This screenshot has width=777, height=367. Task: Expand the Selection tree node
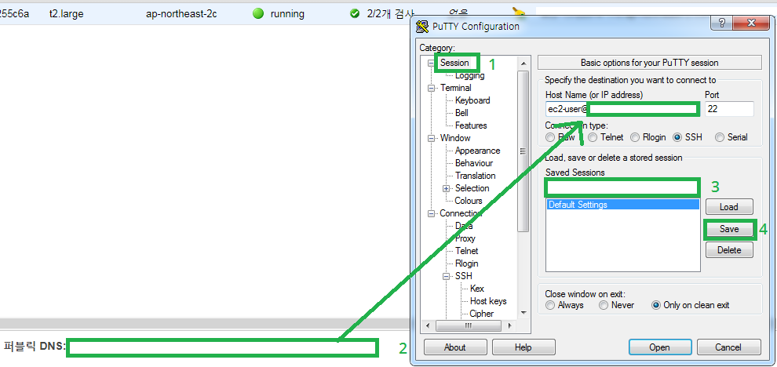[x=446, y=188]
